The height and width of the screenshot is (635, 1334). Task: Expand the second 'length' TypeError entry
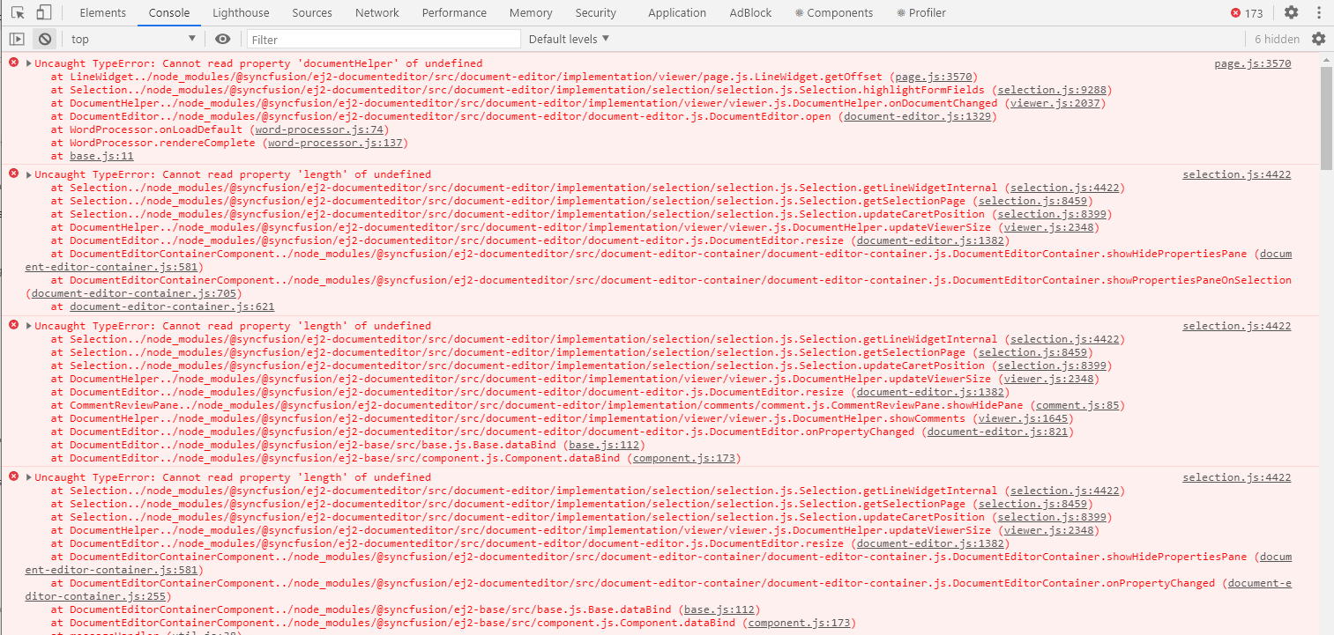29,326
